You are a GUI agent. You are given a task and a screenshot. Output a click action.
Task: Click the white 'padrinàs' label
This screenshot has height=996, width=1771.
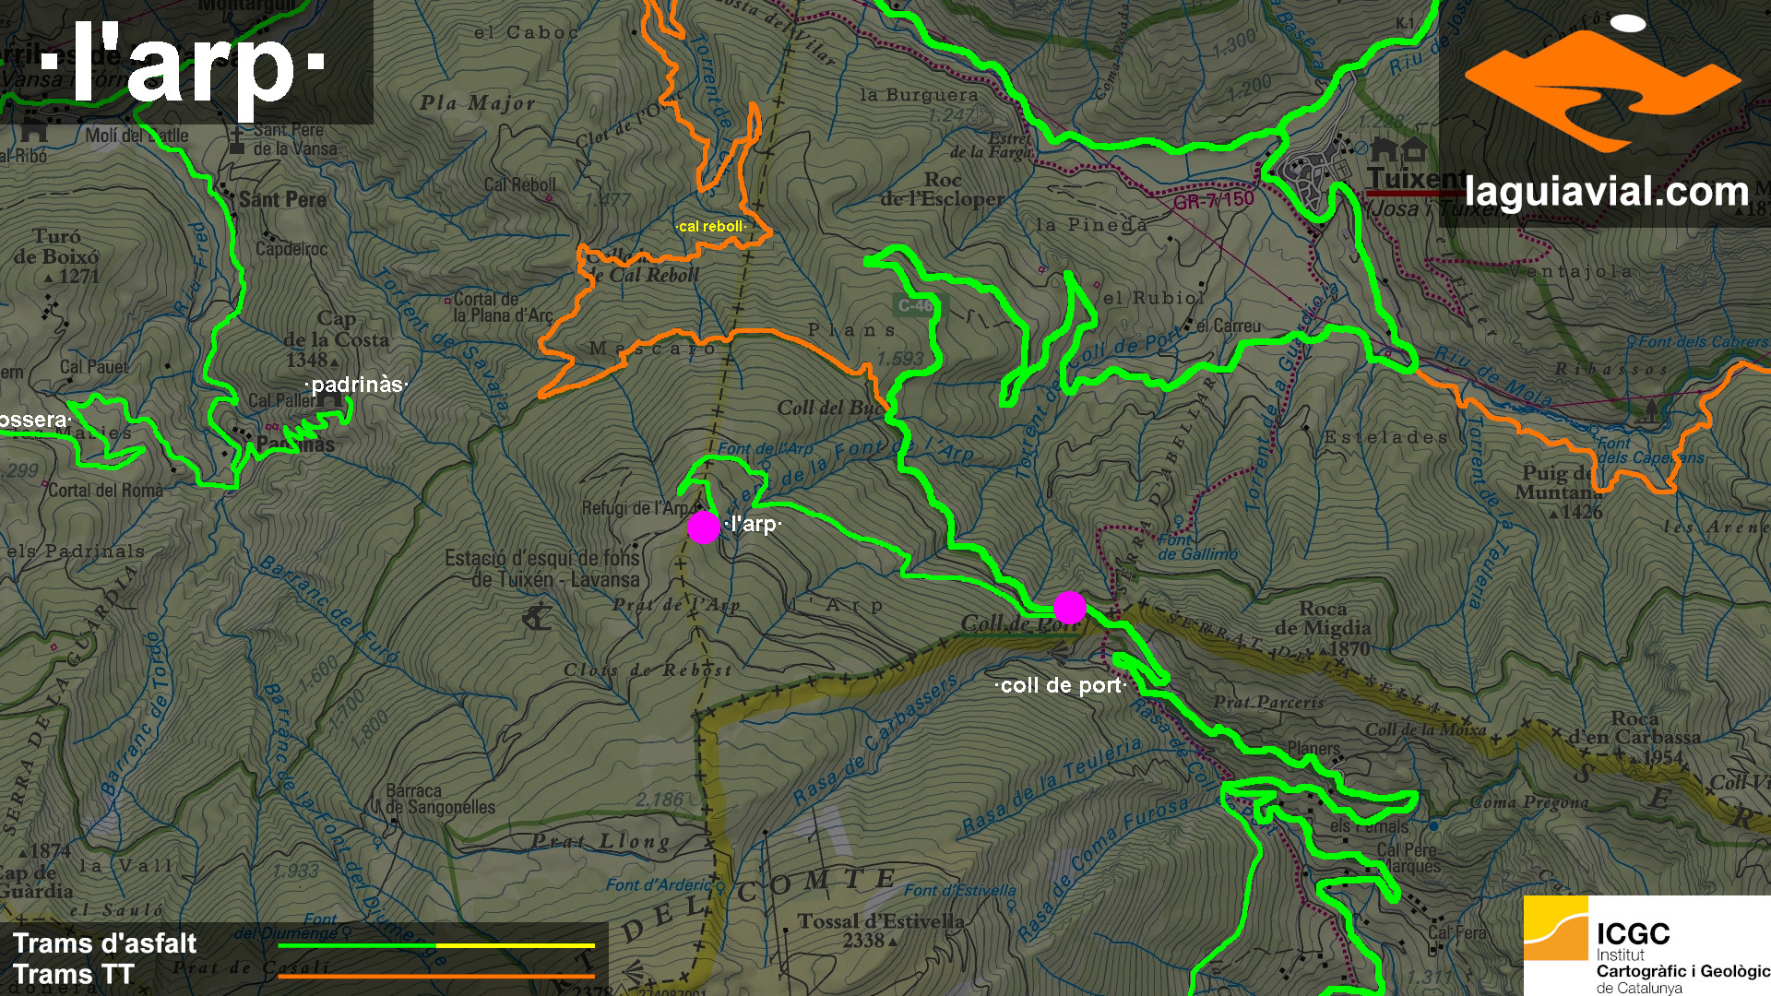point(357,385)
